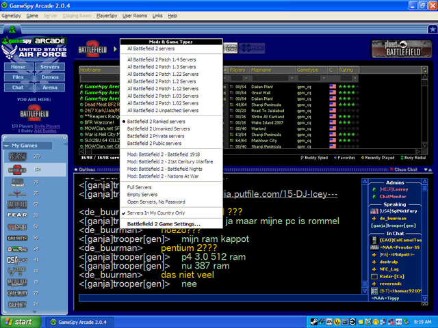Image resolution: width=438 pixels, height=328 pixels.
Task: Click the Servers navigation button
Action: coord(50,67)
